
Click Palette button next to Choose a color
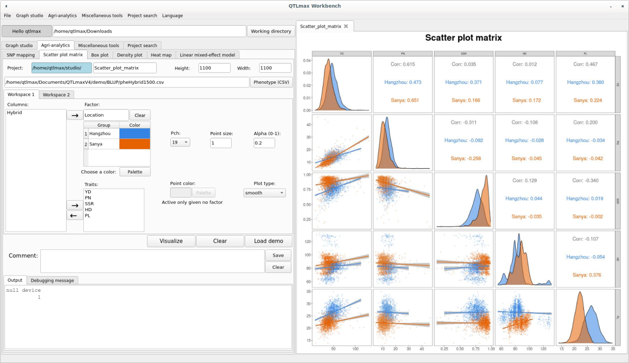135,172
